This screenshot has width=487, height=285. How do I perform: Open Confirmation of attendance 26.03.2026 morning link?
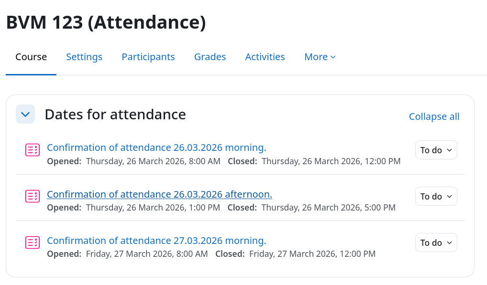pyautogui.click(x=156, y=148)
